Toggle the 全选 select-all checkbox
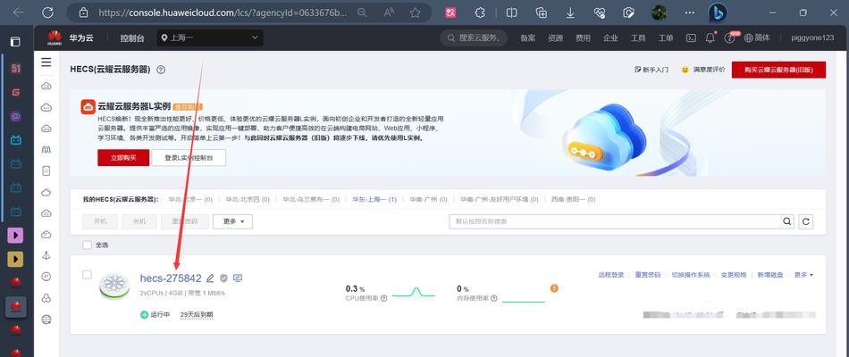The image size is (849, 357). pos(88,245)
